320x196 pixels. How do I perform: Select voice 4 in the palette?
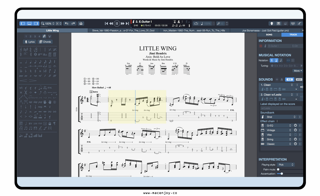pyautogui.click(x=39, y=36)
